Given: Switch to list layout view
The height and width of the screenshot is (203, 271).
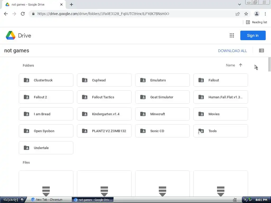Looking at the screenshot, I should (x=261, y=50).
